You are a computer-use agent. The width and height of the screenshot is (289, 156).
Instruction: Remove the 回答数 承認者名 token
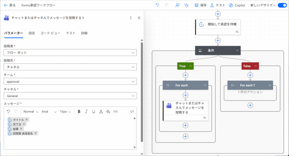click(x=36, y=133)
